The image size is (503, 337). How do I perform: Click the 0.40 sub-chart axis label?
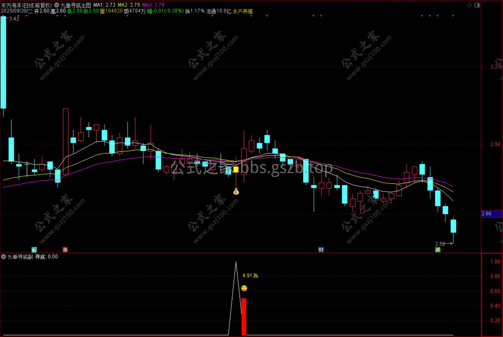[495, 306]
